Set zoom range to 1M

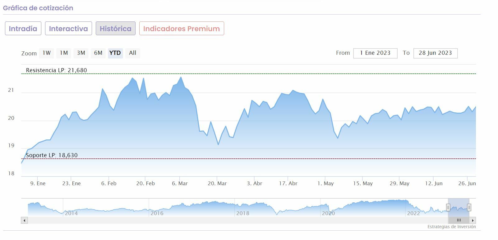click(x=64, y=53)
